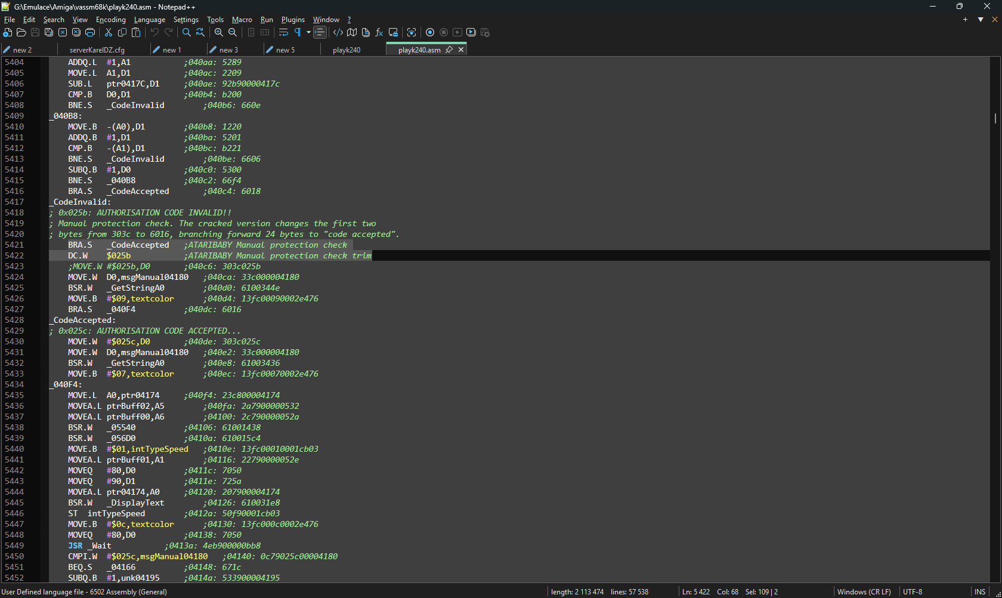This screenshot has width=1002, height=598.
Task: Open the UTF-8 encoding selector in status bar
Action: [x=913, y=591]
